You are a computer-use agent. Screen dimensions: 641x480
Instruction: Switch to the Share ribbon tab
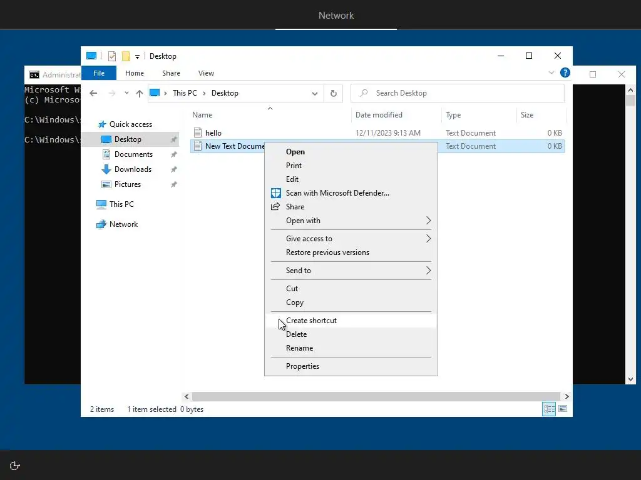pos(171,73)
